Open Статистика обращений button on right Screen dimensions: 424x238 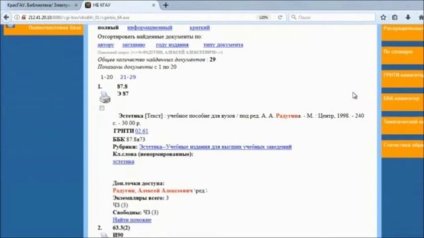(x=403, y=149)
